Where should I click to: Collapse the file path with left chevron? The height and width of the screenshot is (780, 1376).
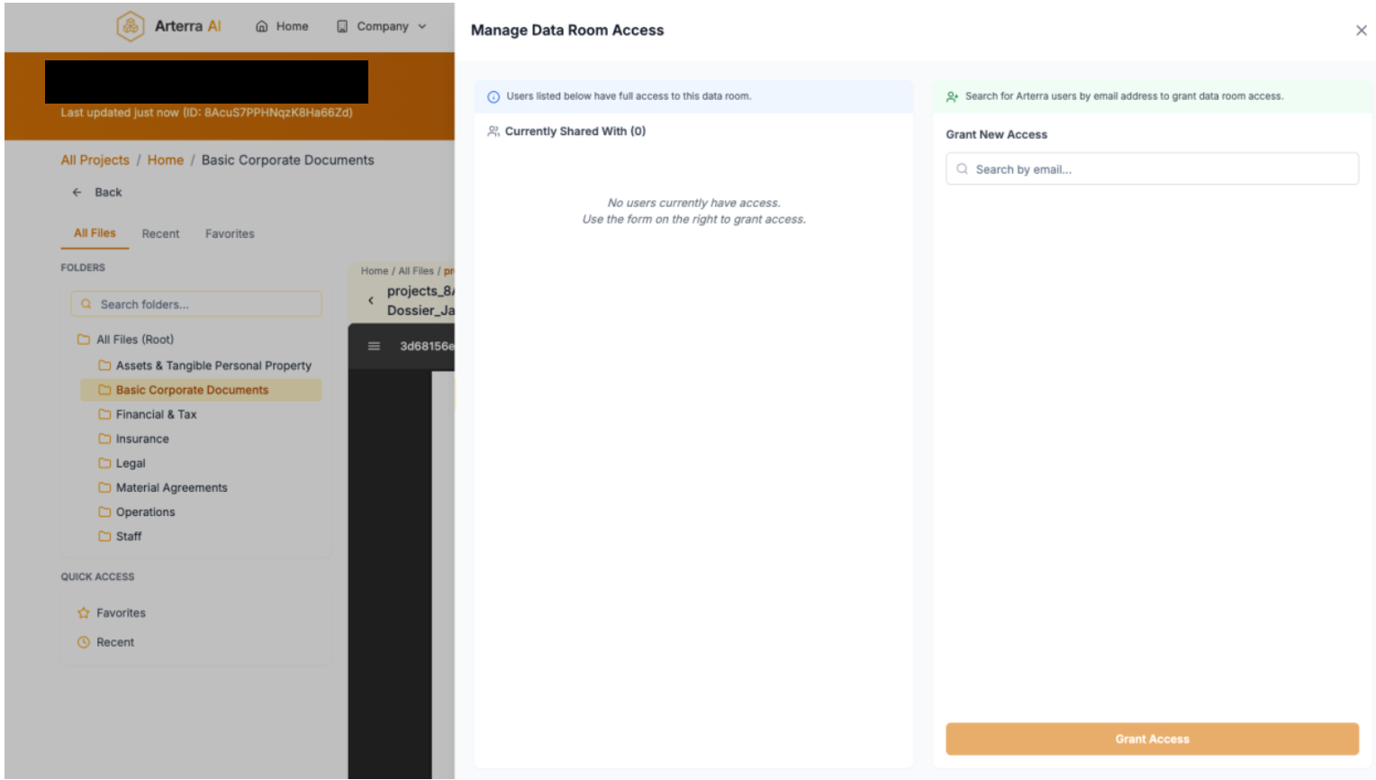tap(370, 300)
